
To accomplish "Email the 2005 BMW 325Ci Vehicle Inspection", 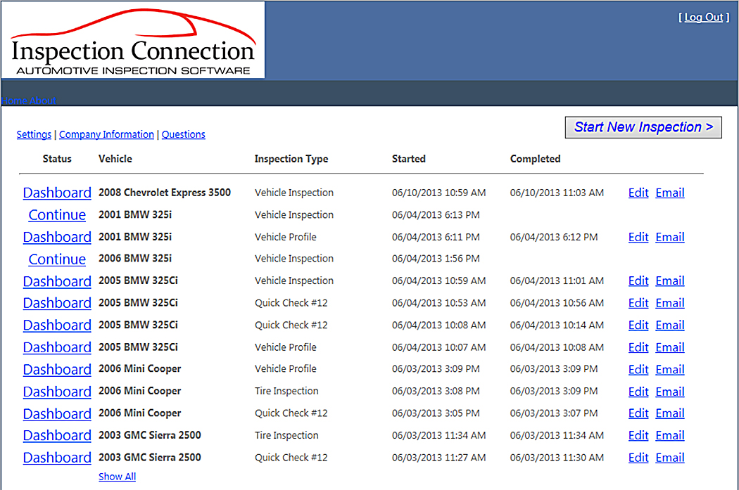I will 670,281.
